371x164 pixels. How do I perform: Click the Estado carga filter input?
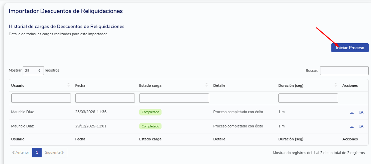pyautogui.click(x=174, y=98)
